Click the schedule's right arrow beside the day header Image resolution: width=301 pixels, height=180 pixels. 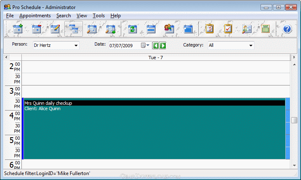294,57
